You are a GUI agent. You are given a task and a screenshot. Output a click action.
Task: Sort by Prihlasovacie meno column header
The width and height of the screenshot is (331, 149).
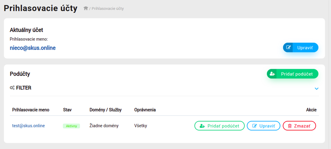point(31,110)
